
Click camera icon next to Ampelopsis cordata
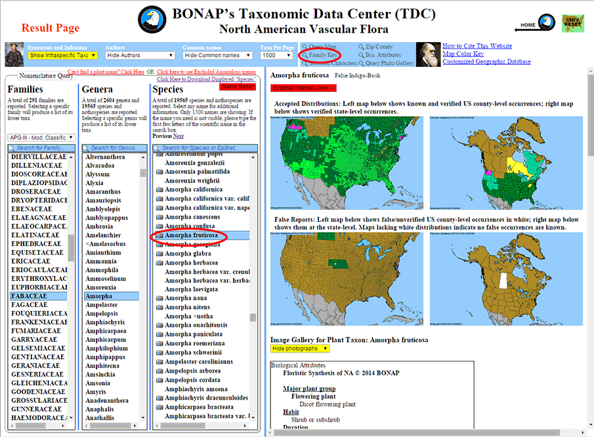pos(159,380)
